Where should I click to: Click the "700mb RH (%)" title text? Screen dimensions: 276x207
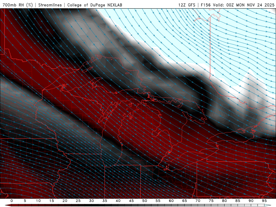coord(18,5)
